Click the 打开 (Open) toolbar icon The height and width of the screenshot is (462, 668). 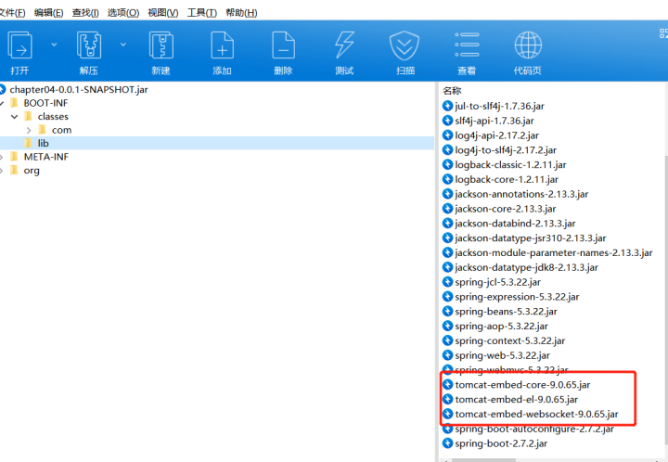tap(19, 45)
